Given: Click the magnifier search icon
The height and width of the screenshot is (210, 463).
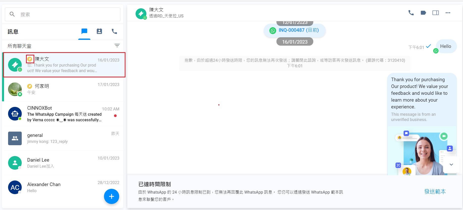Looking at the screenshot, I should [x=12, y=14].
